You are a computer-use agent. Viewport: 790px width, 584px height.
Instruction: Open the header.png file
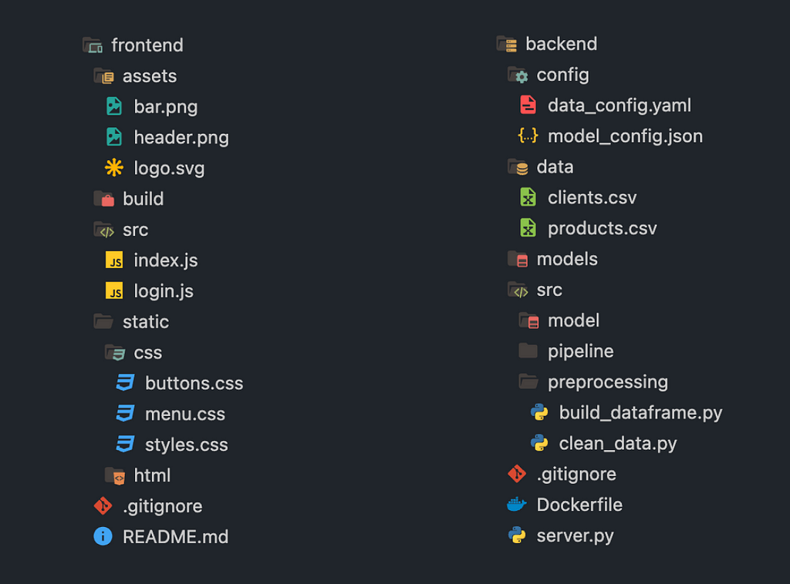(167, 137)
